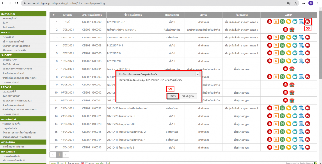Click the red box icon in row 17
The width and height of the screenshot is (322, 164).
pos(269,147)
